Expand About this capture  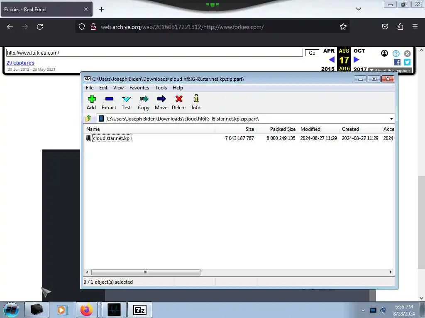tap(390, 70)
